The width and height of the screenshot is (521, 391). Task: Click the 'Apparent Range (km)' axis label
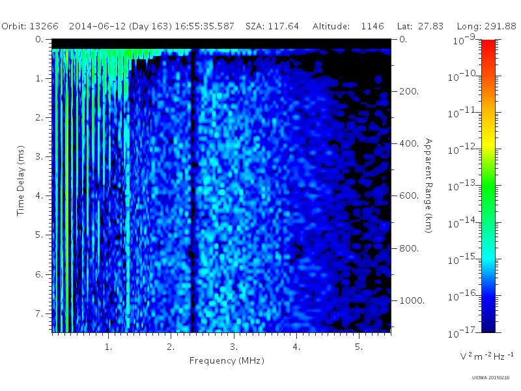click(x=429, y=186)
